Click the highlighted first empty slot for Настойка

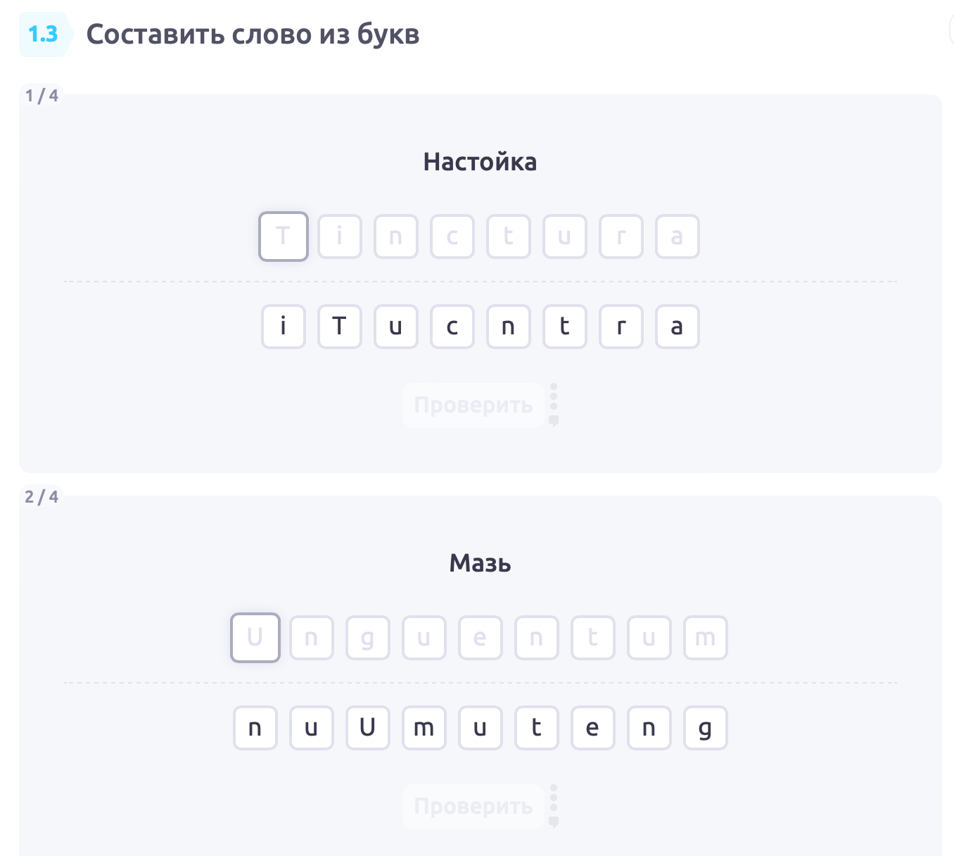tap(284, 237)
